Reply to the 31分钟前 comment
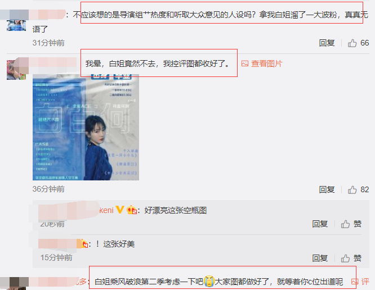 pyautogui.click(x=327, y=43)
